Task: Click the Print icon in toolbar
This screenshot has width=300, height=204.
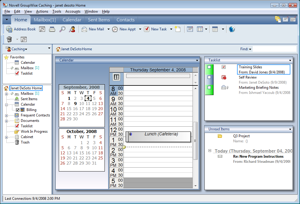Action: tap(52, 29)
